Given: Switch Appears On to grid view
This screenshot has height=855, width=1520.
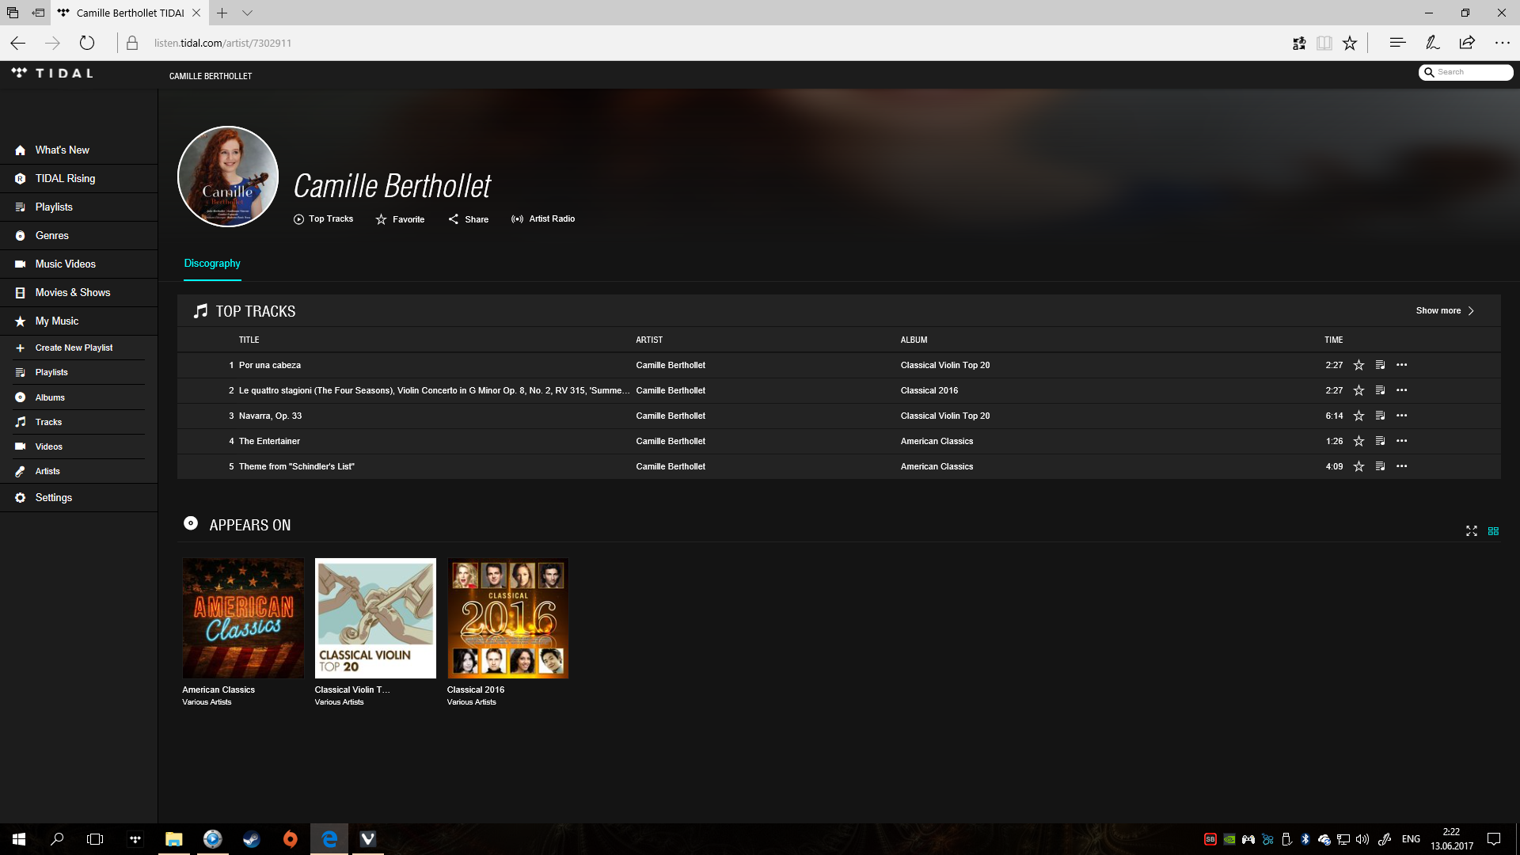Looking at the screenshot, I should click(x=1493, y=531).
